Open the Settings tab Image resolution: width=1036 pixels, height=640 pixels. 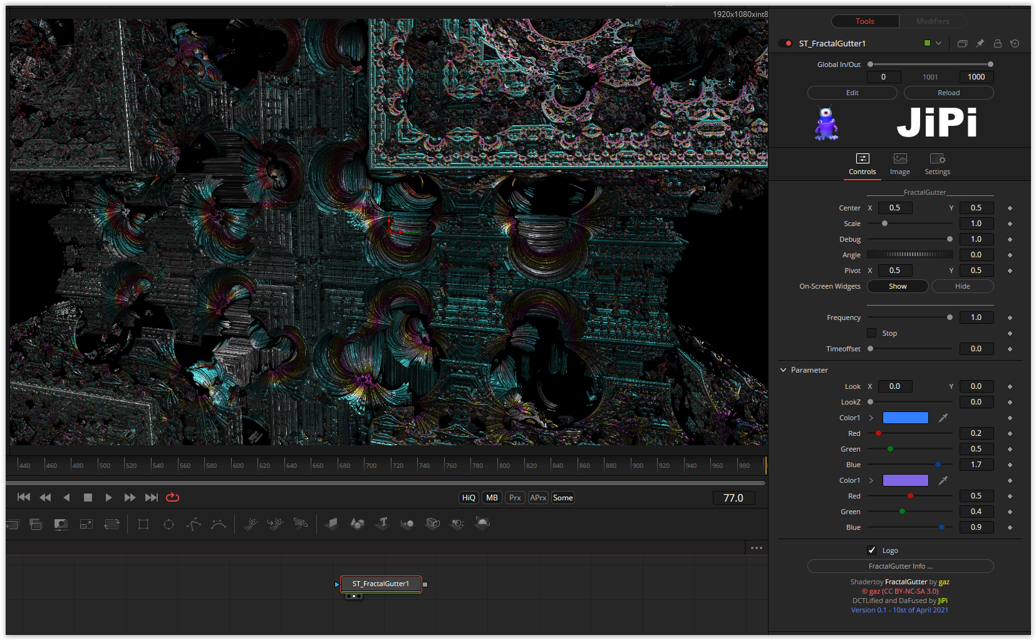coord(938,164)
